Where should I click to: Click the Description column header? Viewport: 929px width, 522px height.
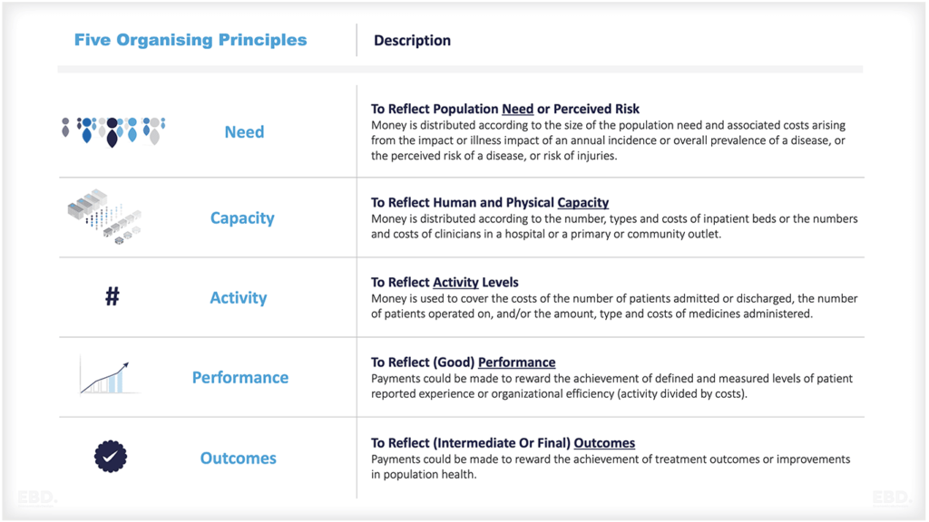coord(412,40)
